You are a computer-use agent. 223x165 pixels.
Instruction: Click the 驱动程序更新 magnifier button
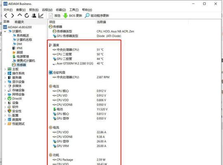pos(97,16)
